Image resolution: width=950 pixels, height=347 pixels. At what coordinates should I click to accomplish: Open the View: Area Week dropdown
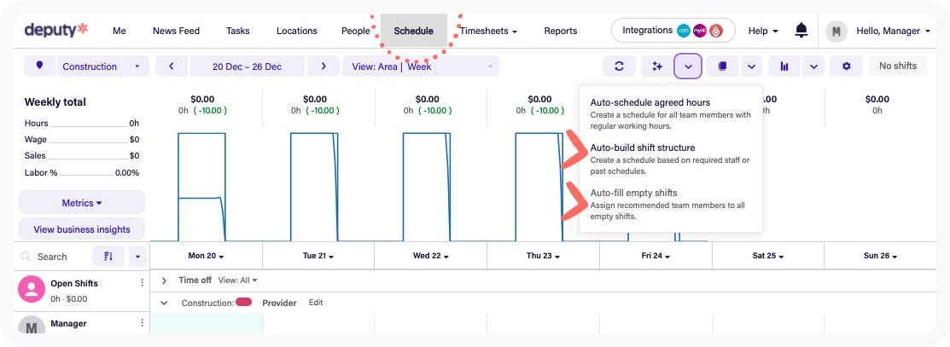pos(420,67)
